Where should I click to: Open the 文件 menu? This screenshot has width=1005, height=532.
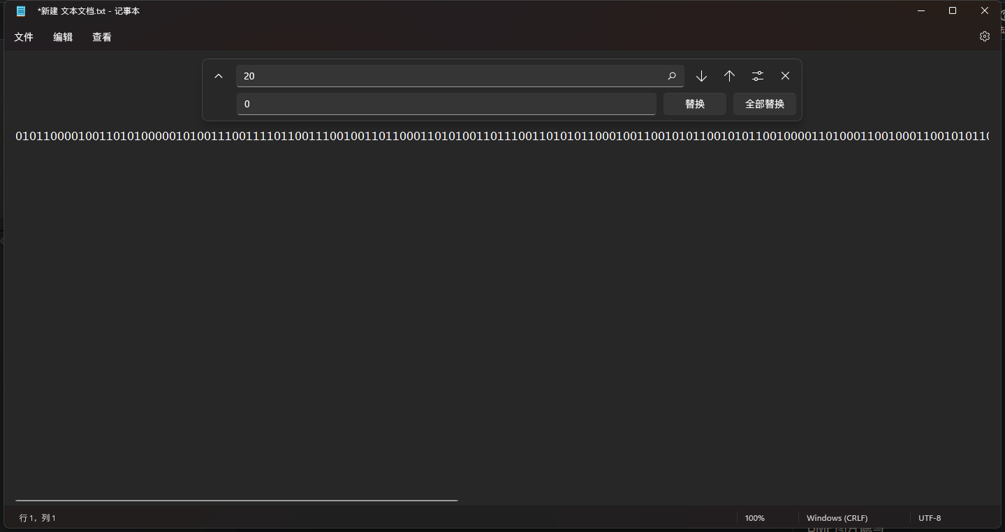point(24,37)
